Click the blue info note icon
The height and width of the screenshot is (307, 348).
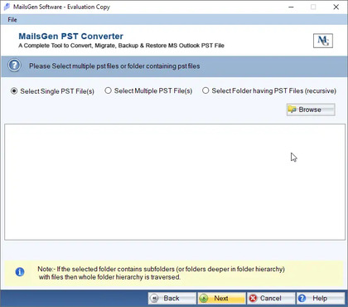(20, 272)
